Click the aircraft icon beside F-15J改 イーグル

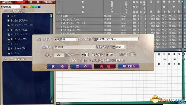pos(9,35)
